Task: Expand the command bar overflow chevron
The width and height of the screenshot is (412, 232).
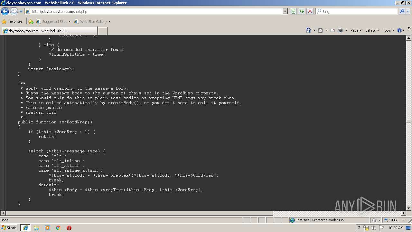Action: pyautogui.click(x=409, y=29)
